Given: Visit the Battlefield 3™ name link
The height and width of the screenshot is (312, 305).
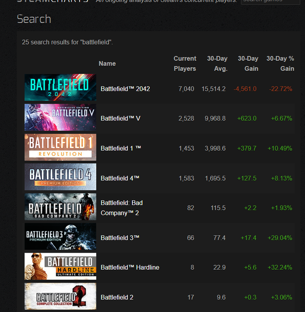Looking at the screenshot, I should click(120, 238).
